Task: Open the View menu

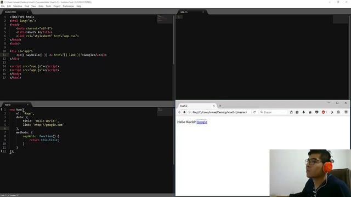Action: coord(33,6)
